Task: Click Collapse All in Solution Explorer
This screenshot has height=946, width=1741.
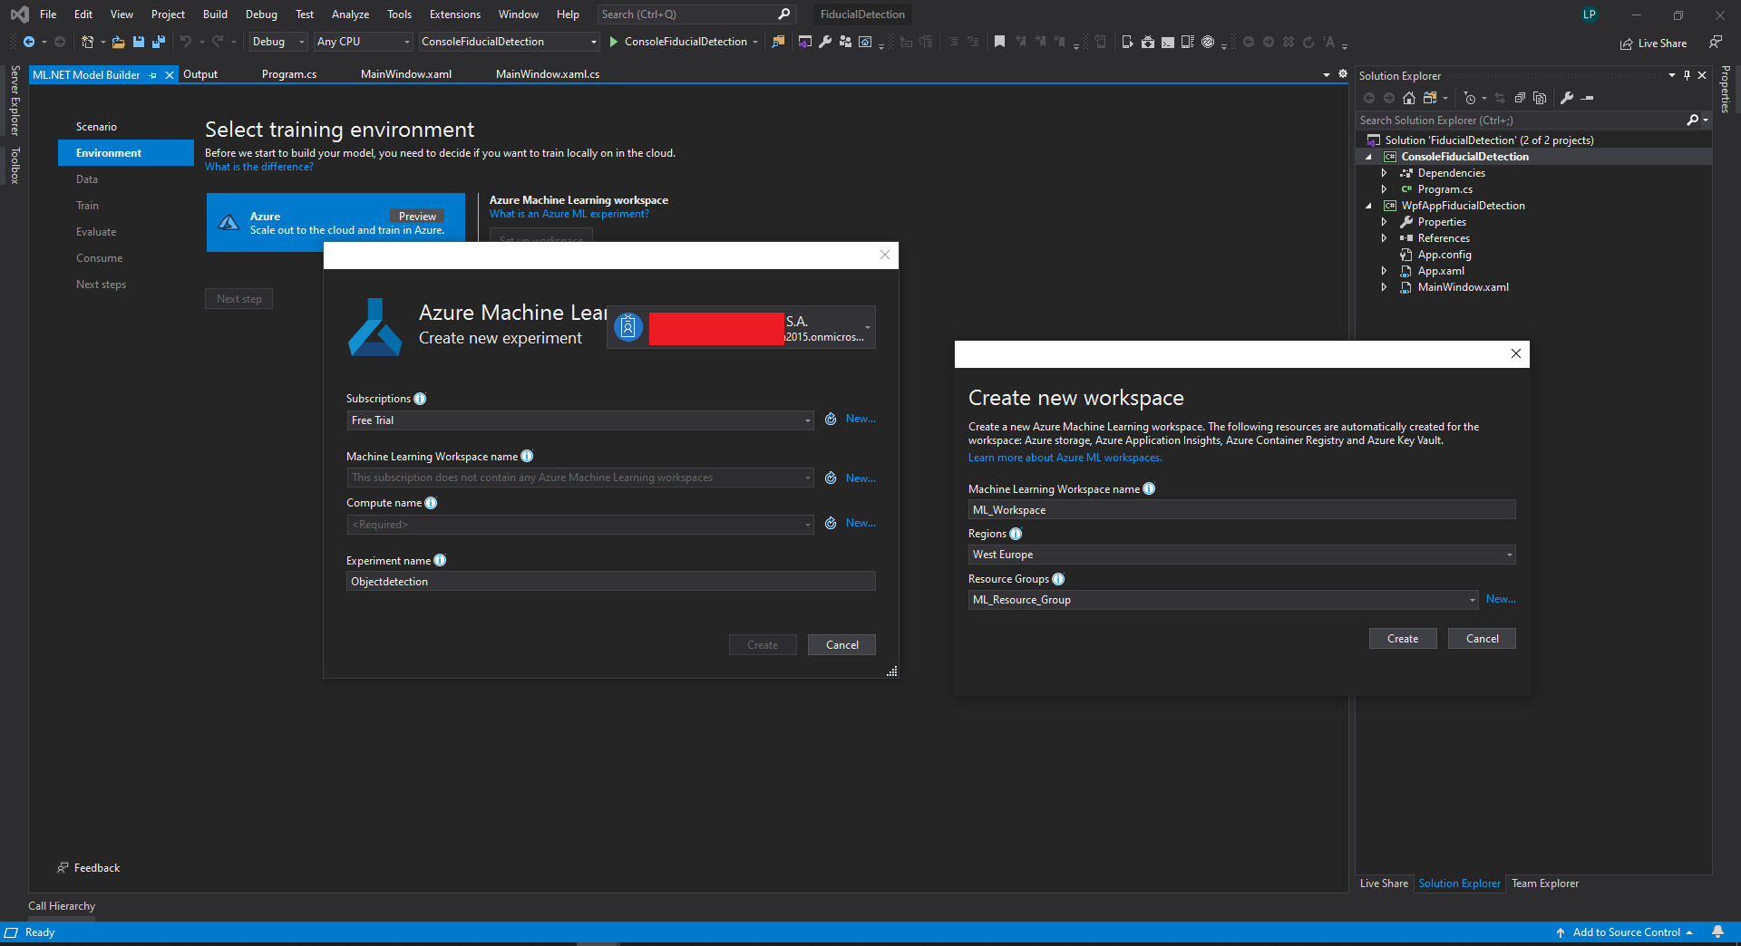Action: tap(1520, 98)
